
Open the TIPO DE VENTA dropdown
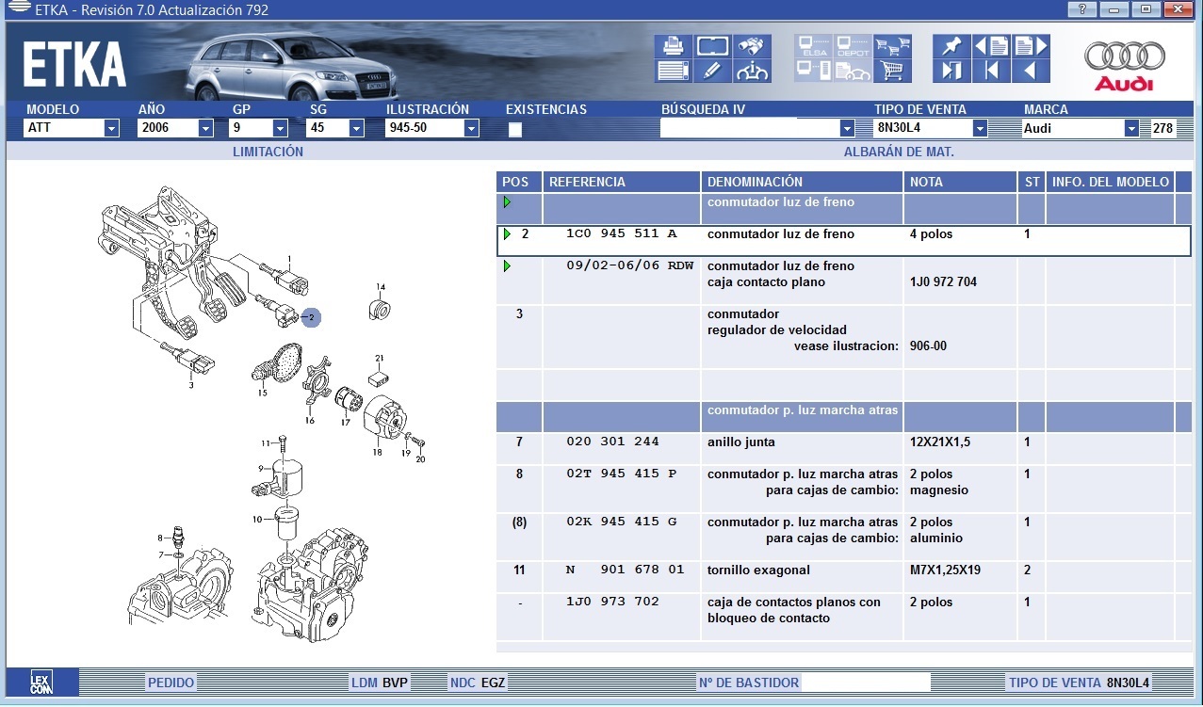click(980, 128)
